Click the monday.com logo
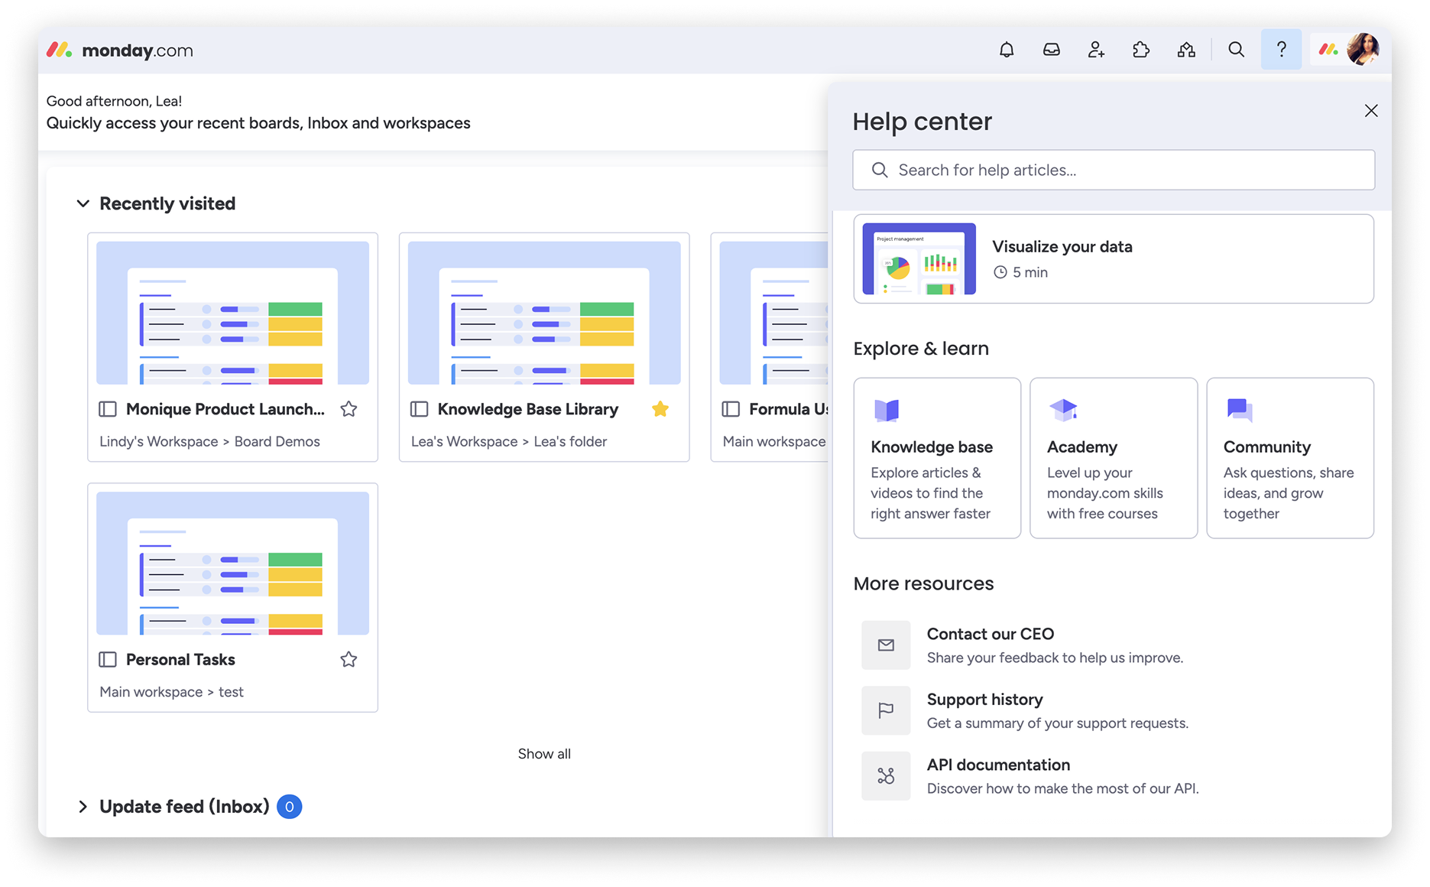 point(120,50)
